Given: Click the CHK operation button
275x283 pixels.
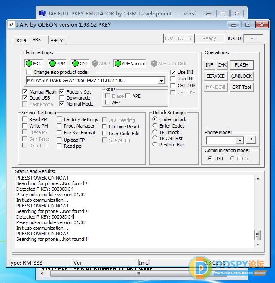Looking at the screenshot, I should (222, 65).
